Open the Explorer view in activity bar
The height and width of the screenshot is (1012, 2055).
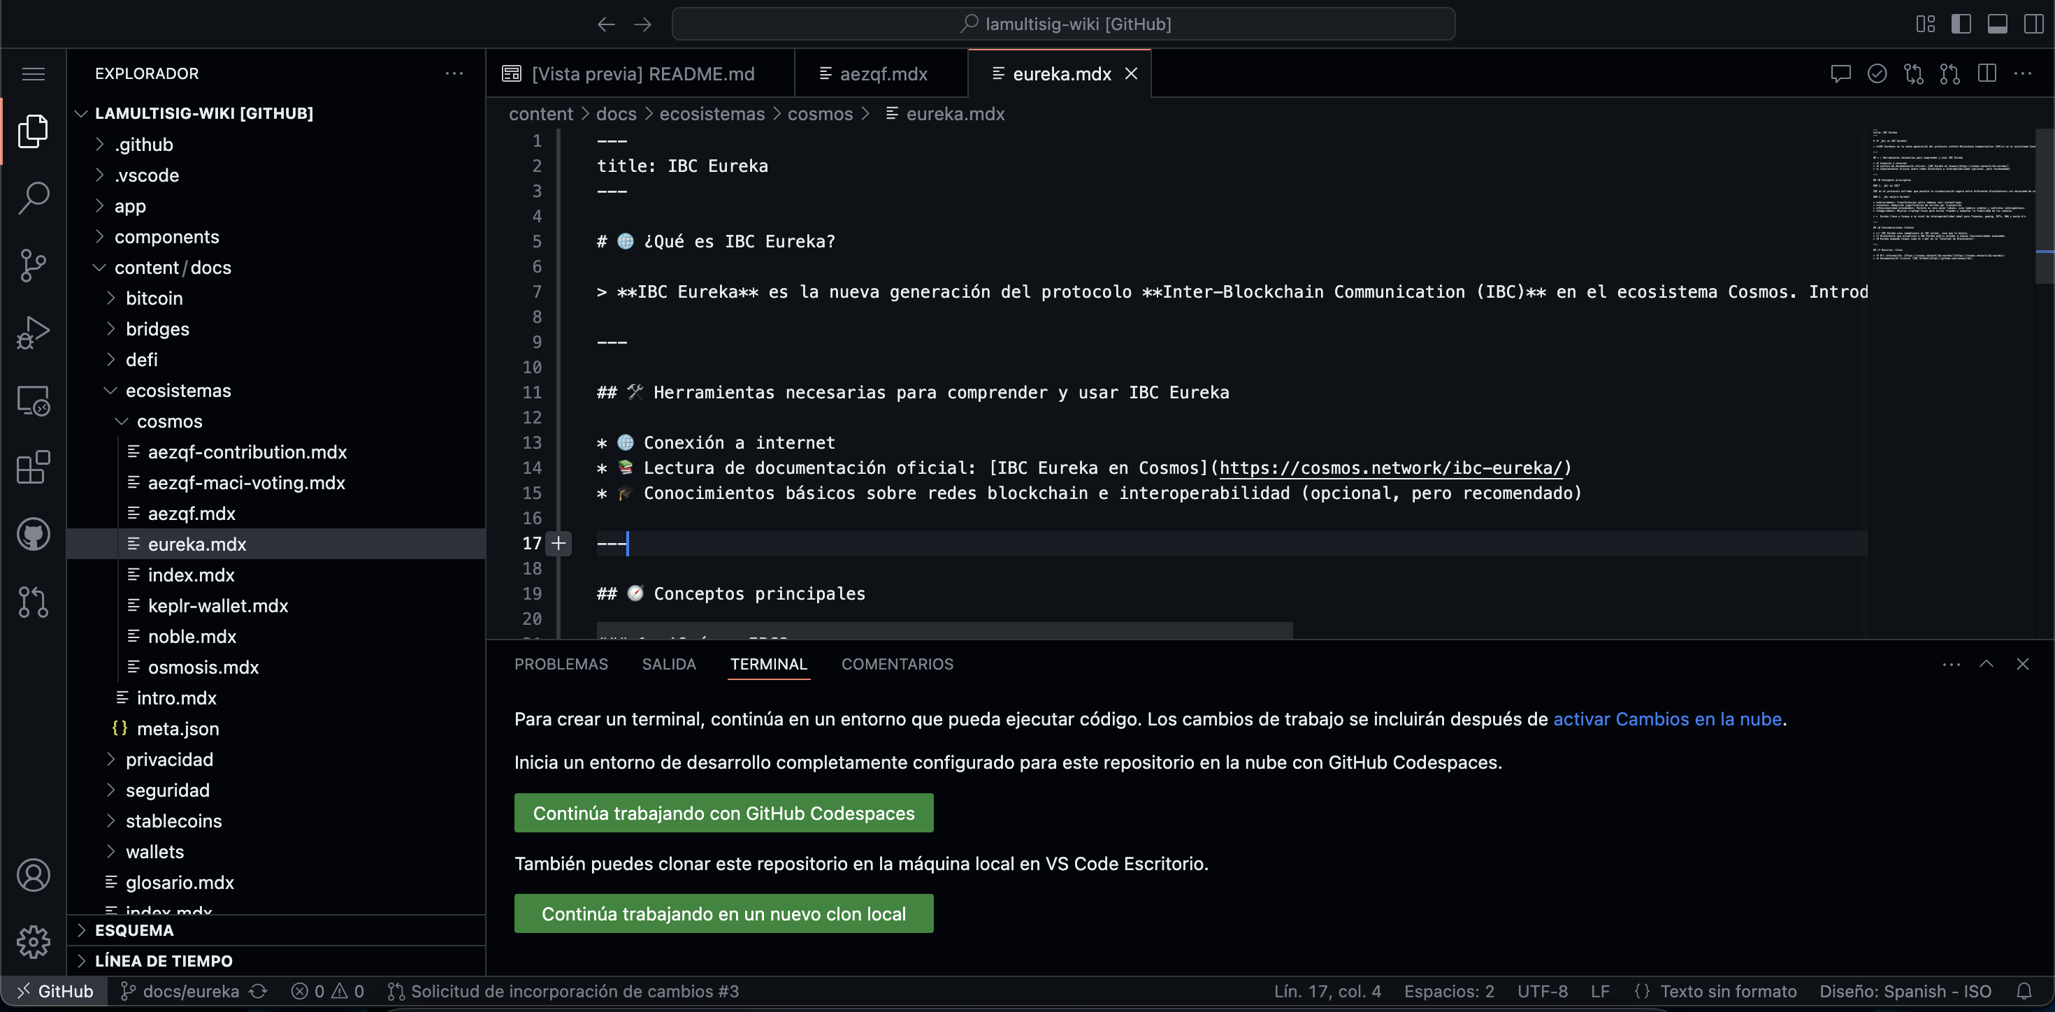33,131
